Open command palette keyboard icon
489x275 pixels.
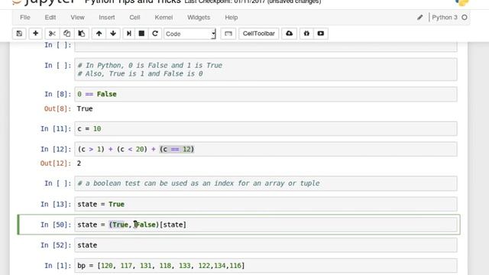coord(228,34)
